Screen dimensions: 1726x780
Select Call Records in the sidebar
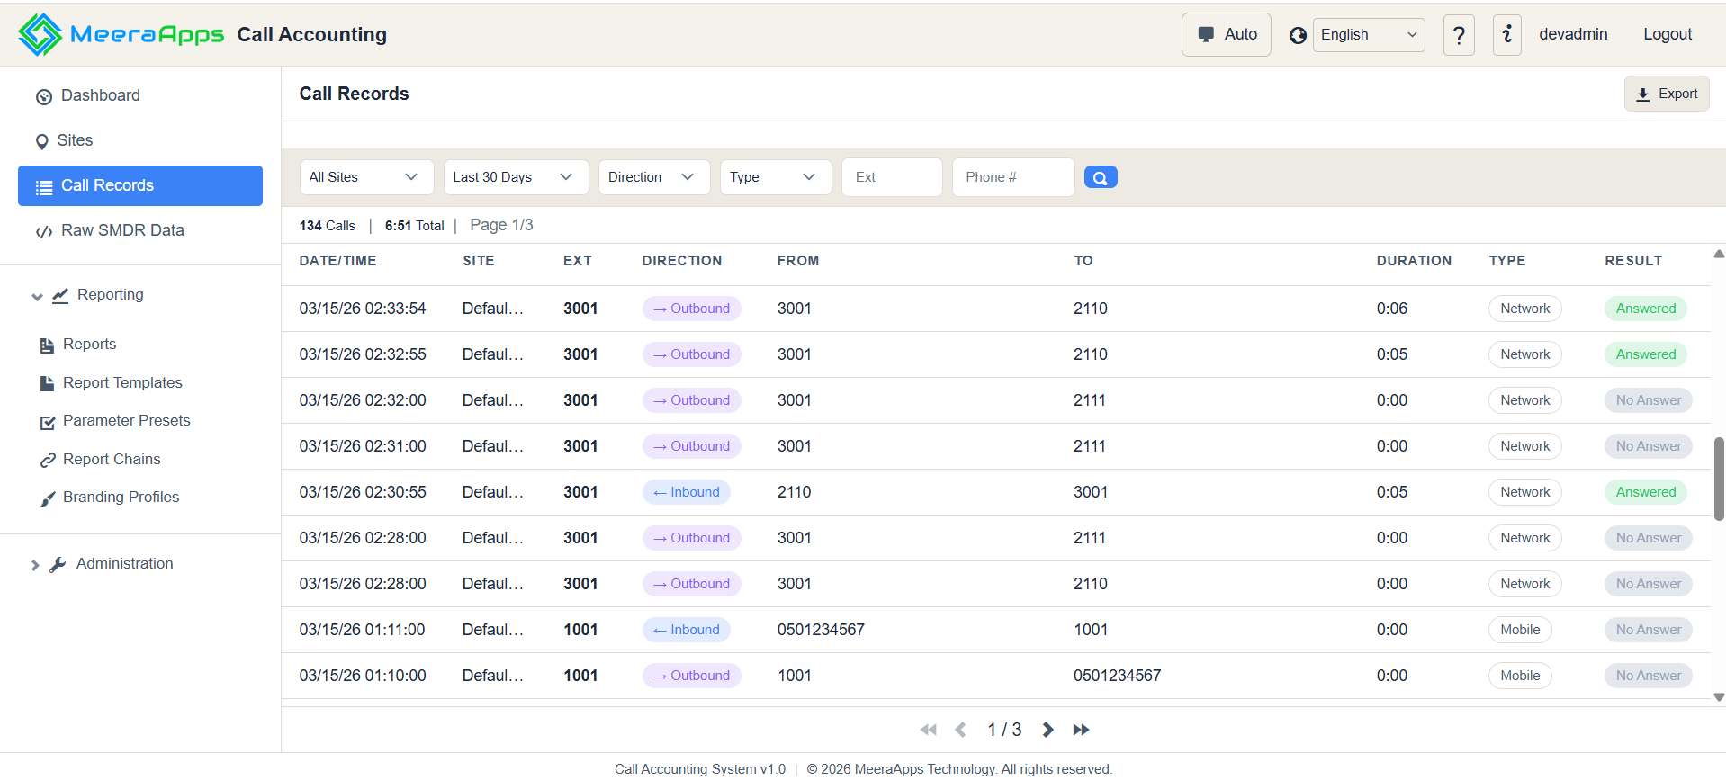tap(140, 185)
